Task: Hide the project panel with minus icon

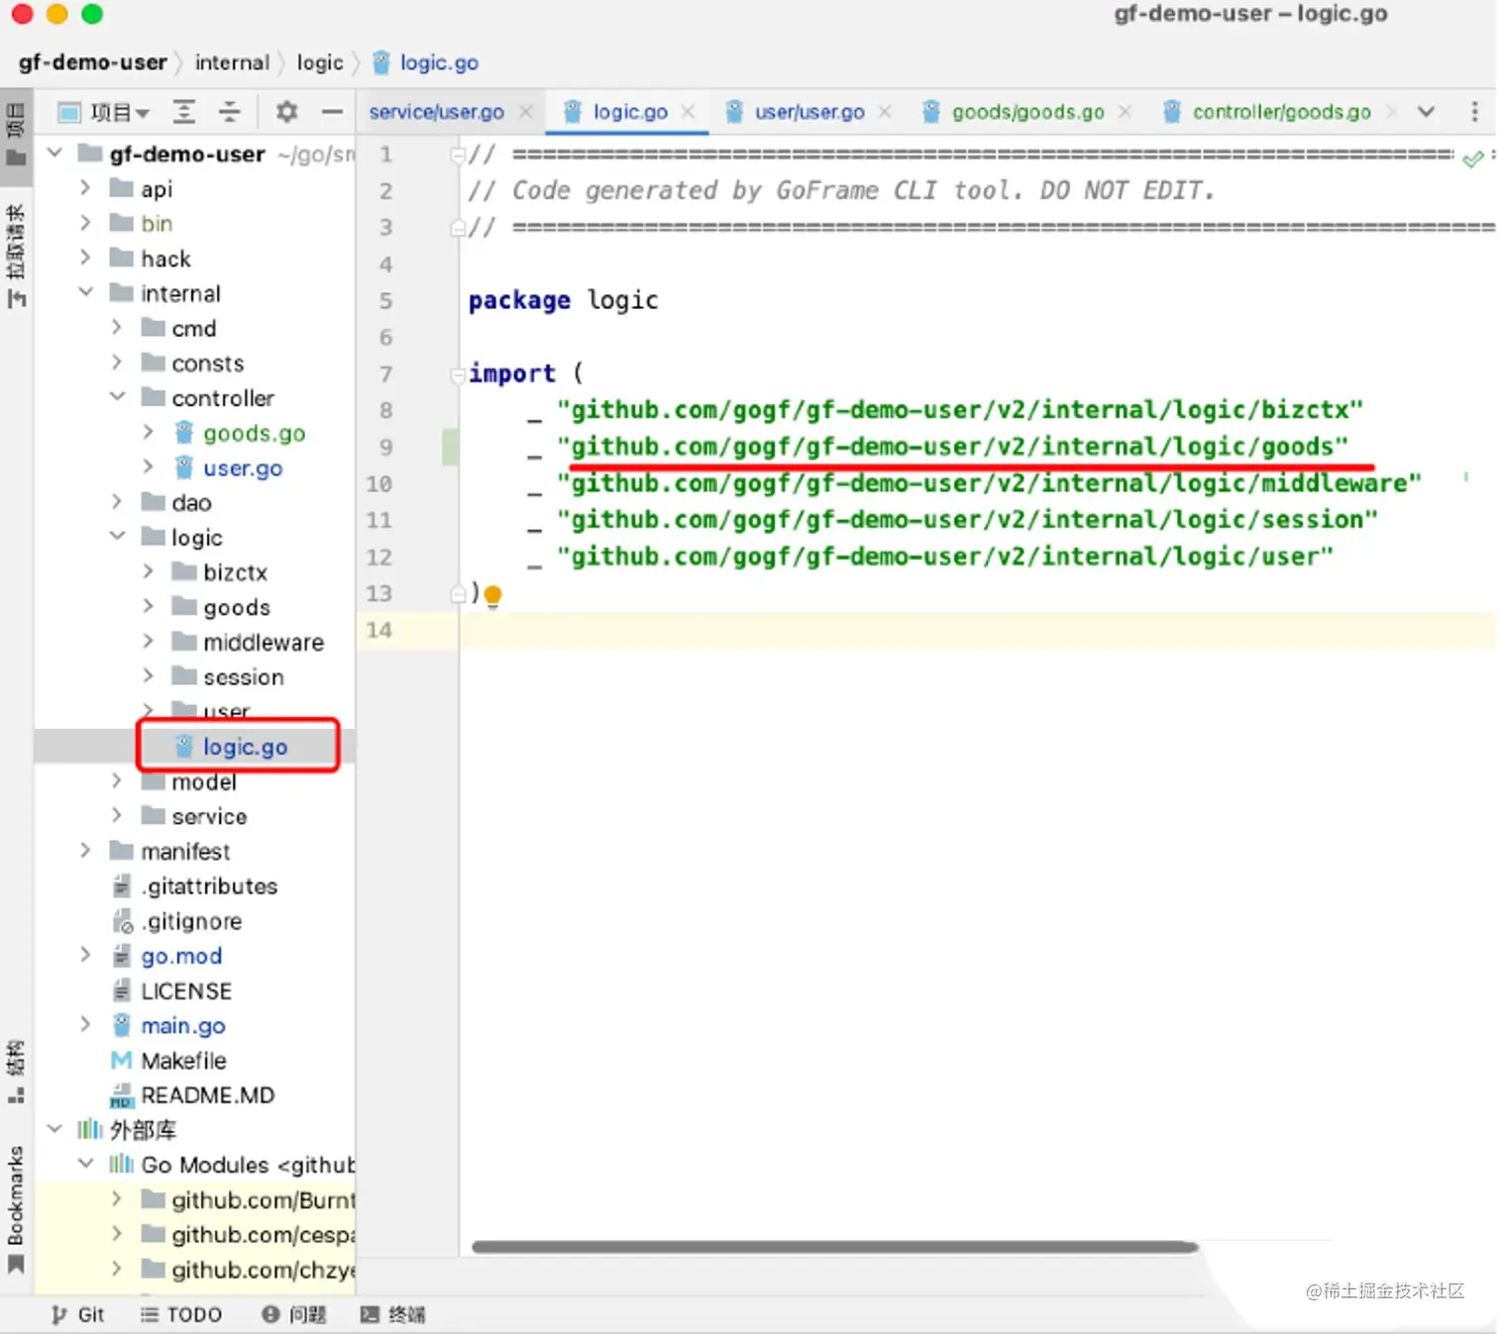Action: [x=332, y=112]
